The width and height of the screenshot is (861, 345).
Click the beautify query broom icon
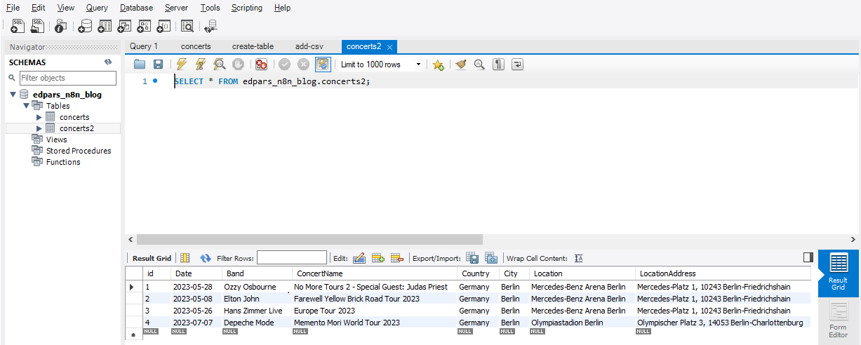pos(460,65)
